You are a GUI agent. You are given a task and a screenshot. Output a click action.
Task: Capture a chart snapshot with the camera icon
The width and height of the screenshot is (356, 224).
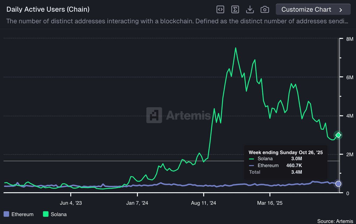point(264,9)
